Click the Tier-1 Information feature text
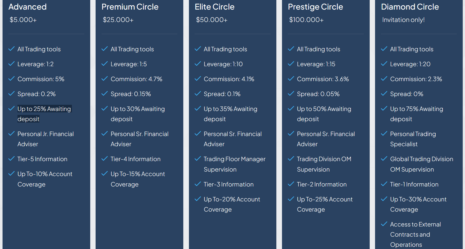 (x=414, y=184)
